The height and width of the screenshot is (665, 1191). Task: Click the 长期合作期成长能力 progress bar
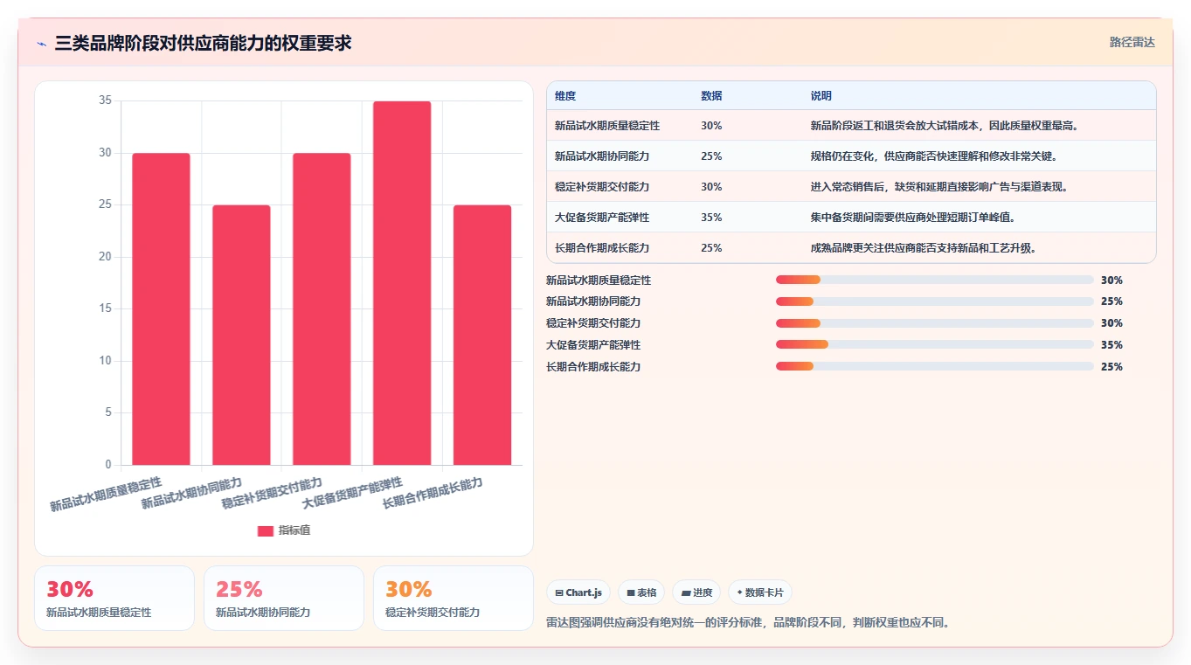pyautogui.click(x=935, y=366)
